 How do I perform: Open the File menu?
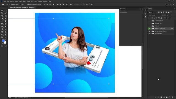point(5,1)
